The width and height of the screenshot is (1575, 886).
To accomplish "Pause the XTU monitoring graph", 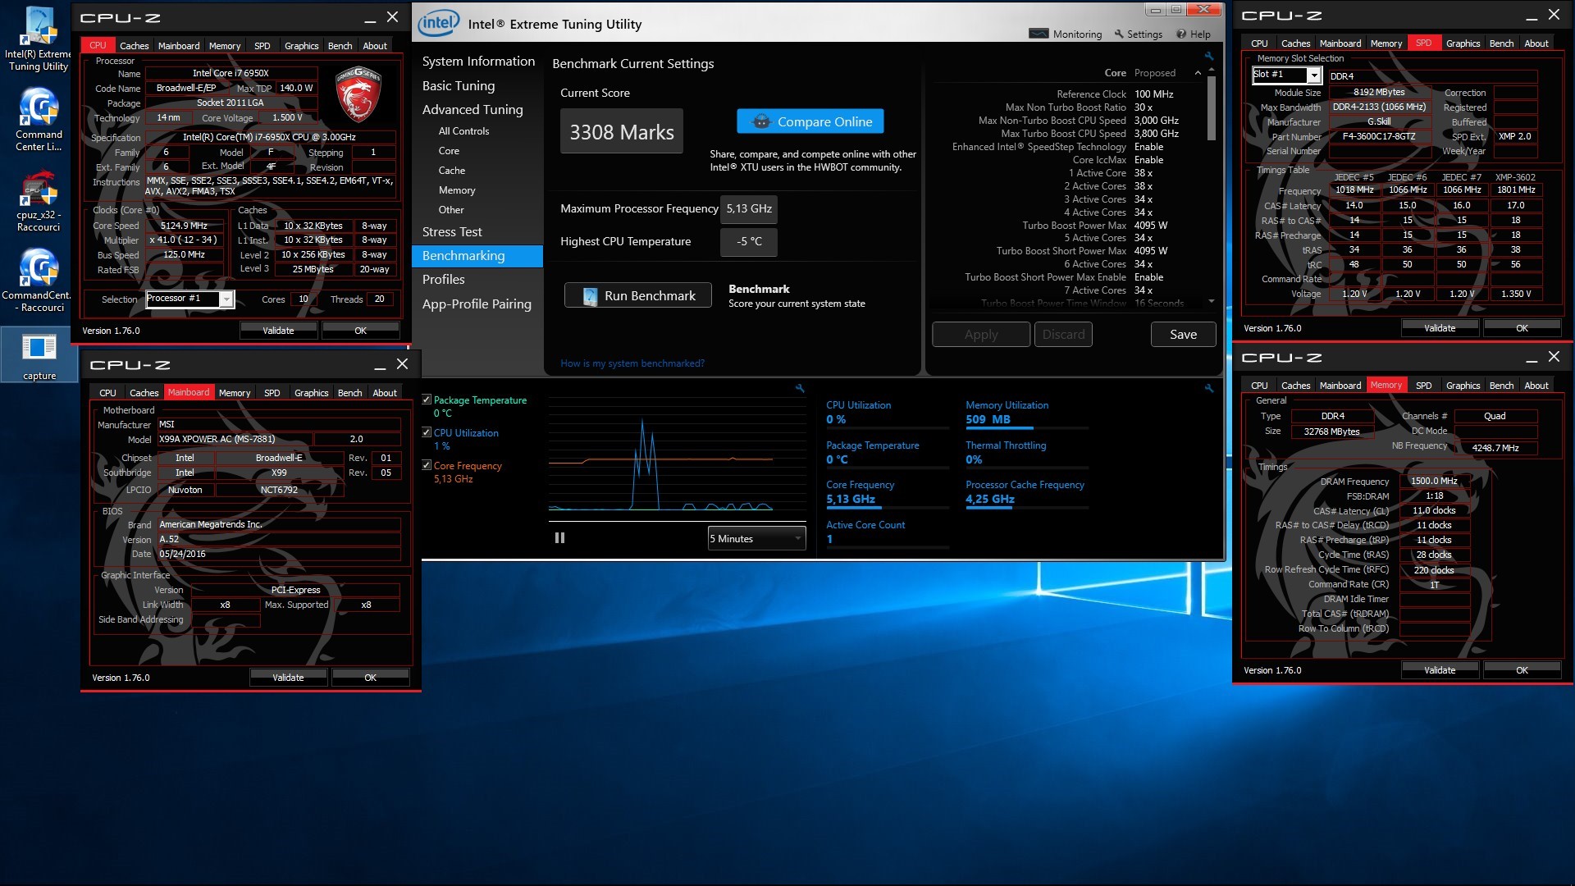I will 559,538.
